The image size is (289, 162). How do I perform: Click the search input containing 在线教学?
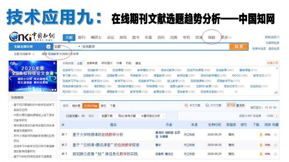155,46
